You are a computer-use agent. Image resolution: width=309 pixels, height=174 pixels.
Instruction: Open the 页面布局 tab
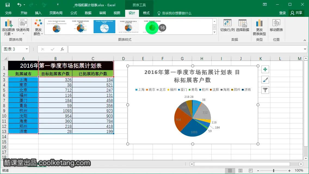(56, 13)
